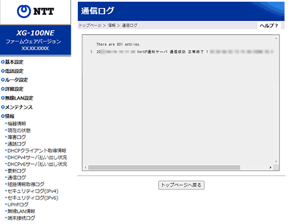Click the horizontal scrollbar right arrow
This screenshot has width=295, height=224.
pos(270,167)
